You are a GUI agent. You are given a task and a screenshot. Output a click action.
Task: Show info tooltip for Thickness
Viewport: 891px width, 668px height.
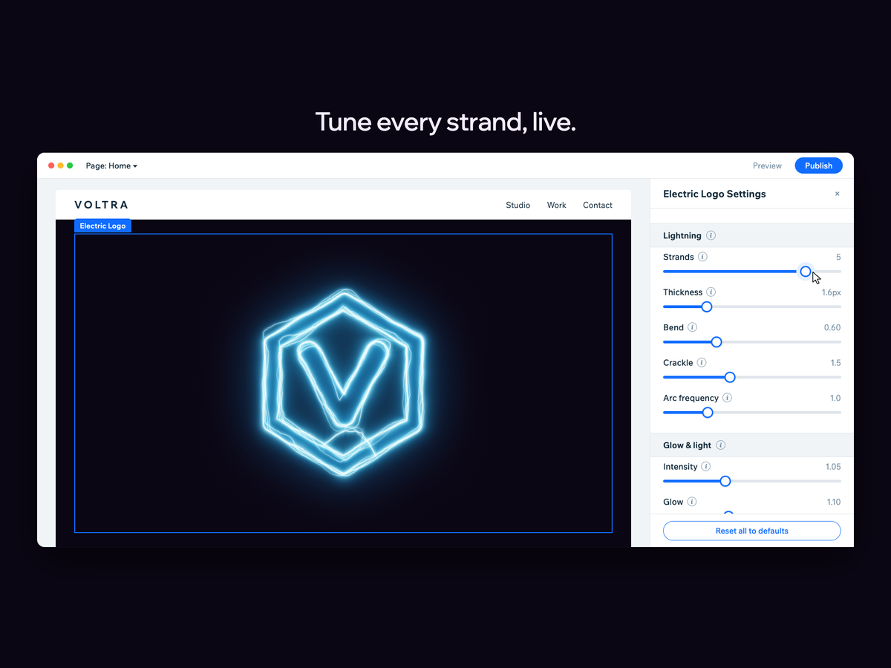[x=711, y=292]
